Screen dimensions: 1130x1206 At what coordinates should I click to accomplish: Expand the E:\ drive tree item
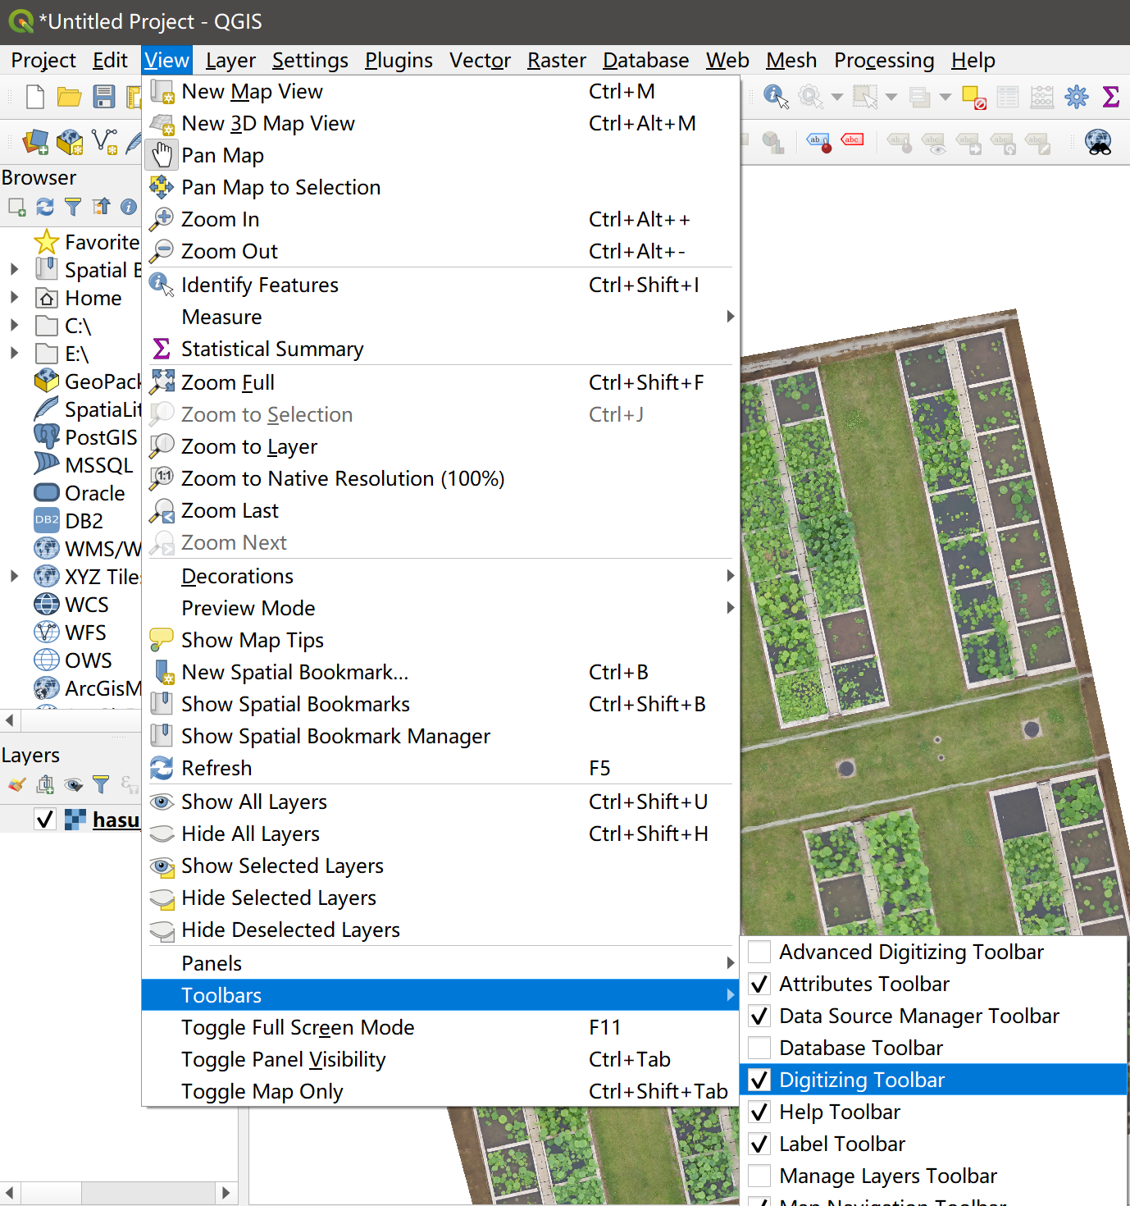coord(14,353)
